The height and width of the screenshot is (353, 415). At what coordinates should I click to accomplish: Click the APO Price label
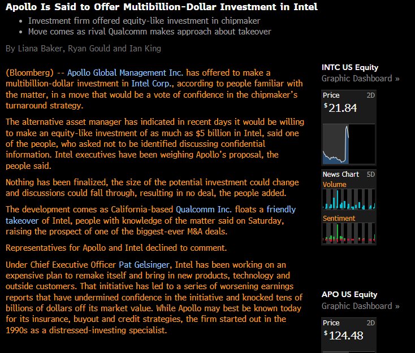tap(331, 323)
